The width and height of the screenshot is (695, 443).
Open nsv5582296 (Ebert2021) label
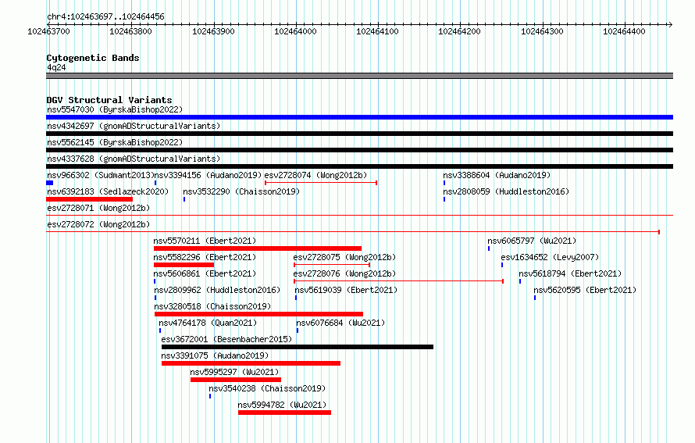point(205,257)
